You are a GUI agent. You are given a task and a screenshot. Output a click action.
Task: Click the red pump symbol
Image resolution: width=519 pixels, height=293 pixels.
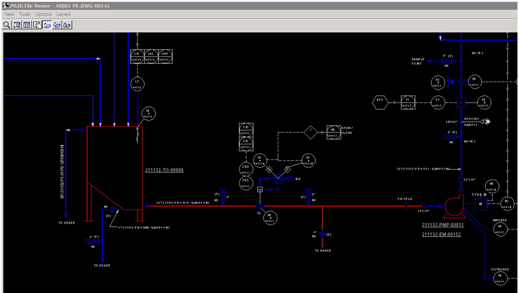[x=455, y=206]
